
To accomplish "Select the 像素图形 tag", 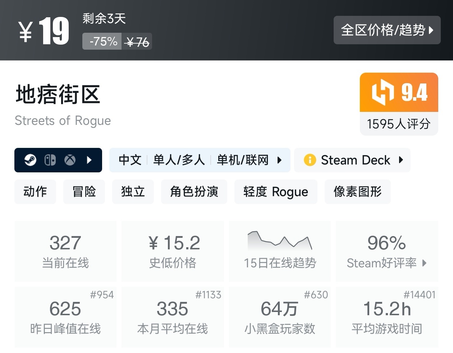I will 358,192.
